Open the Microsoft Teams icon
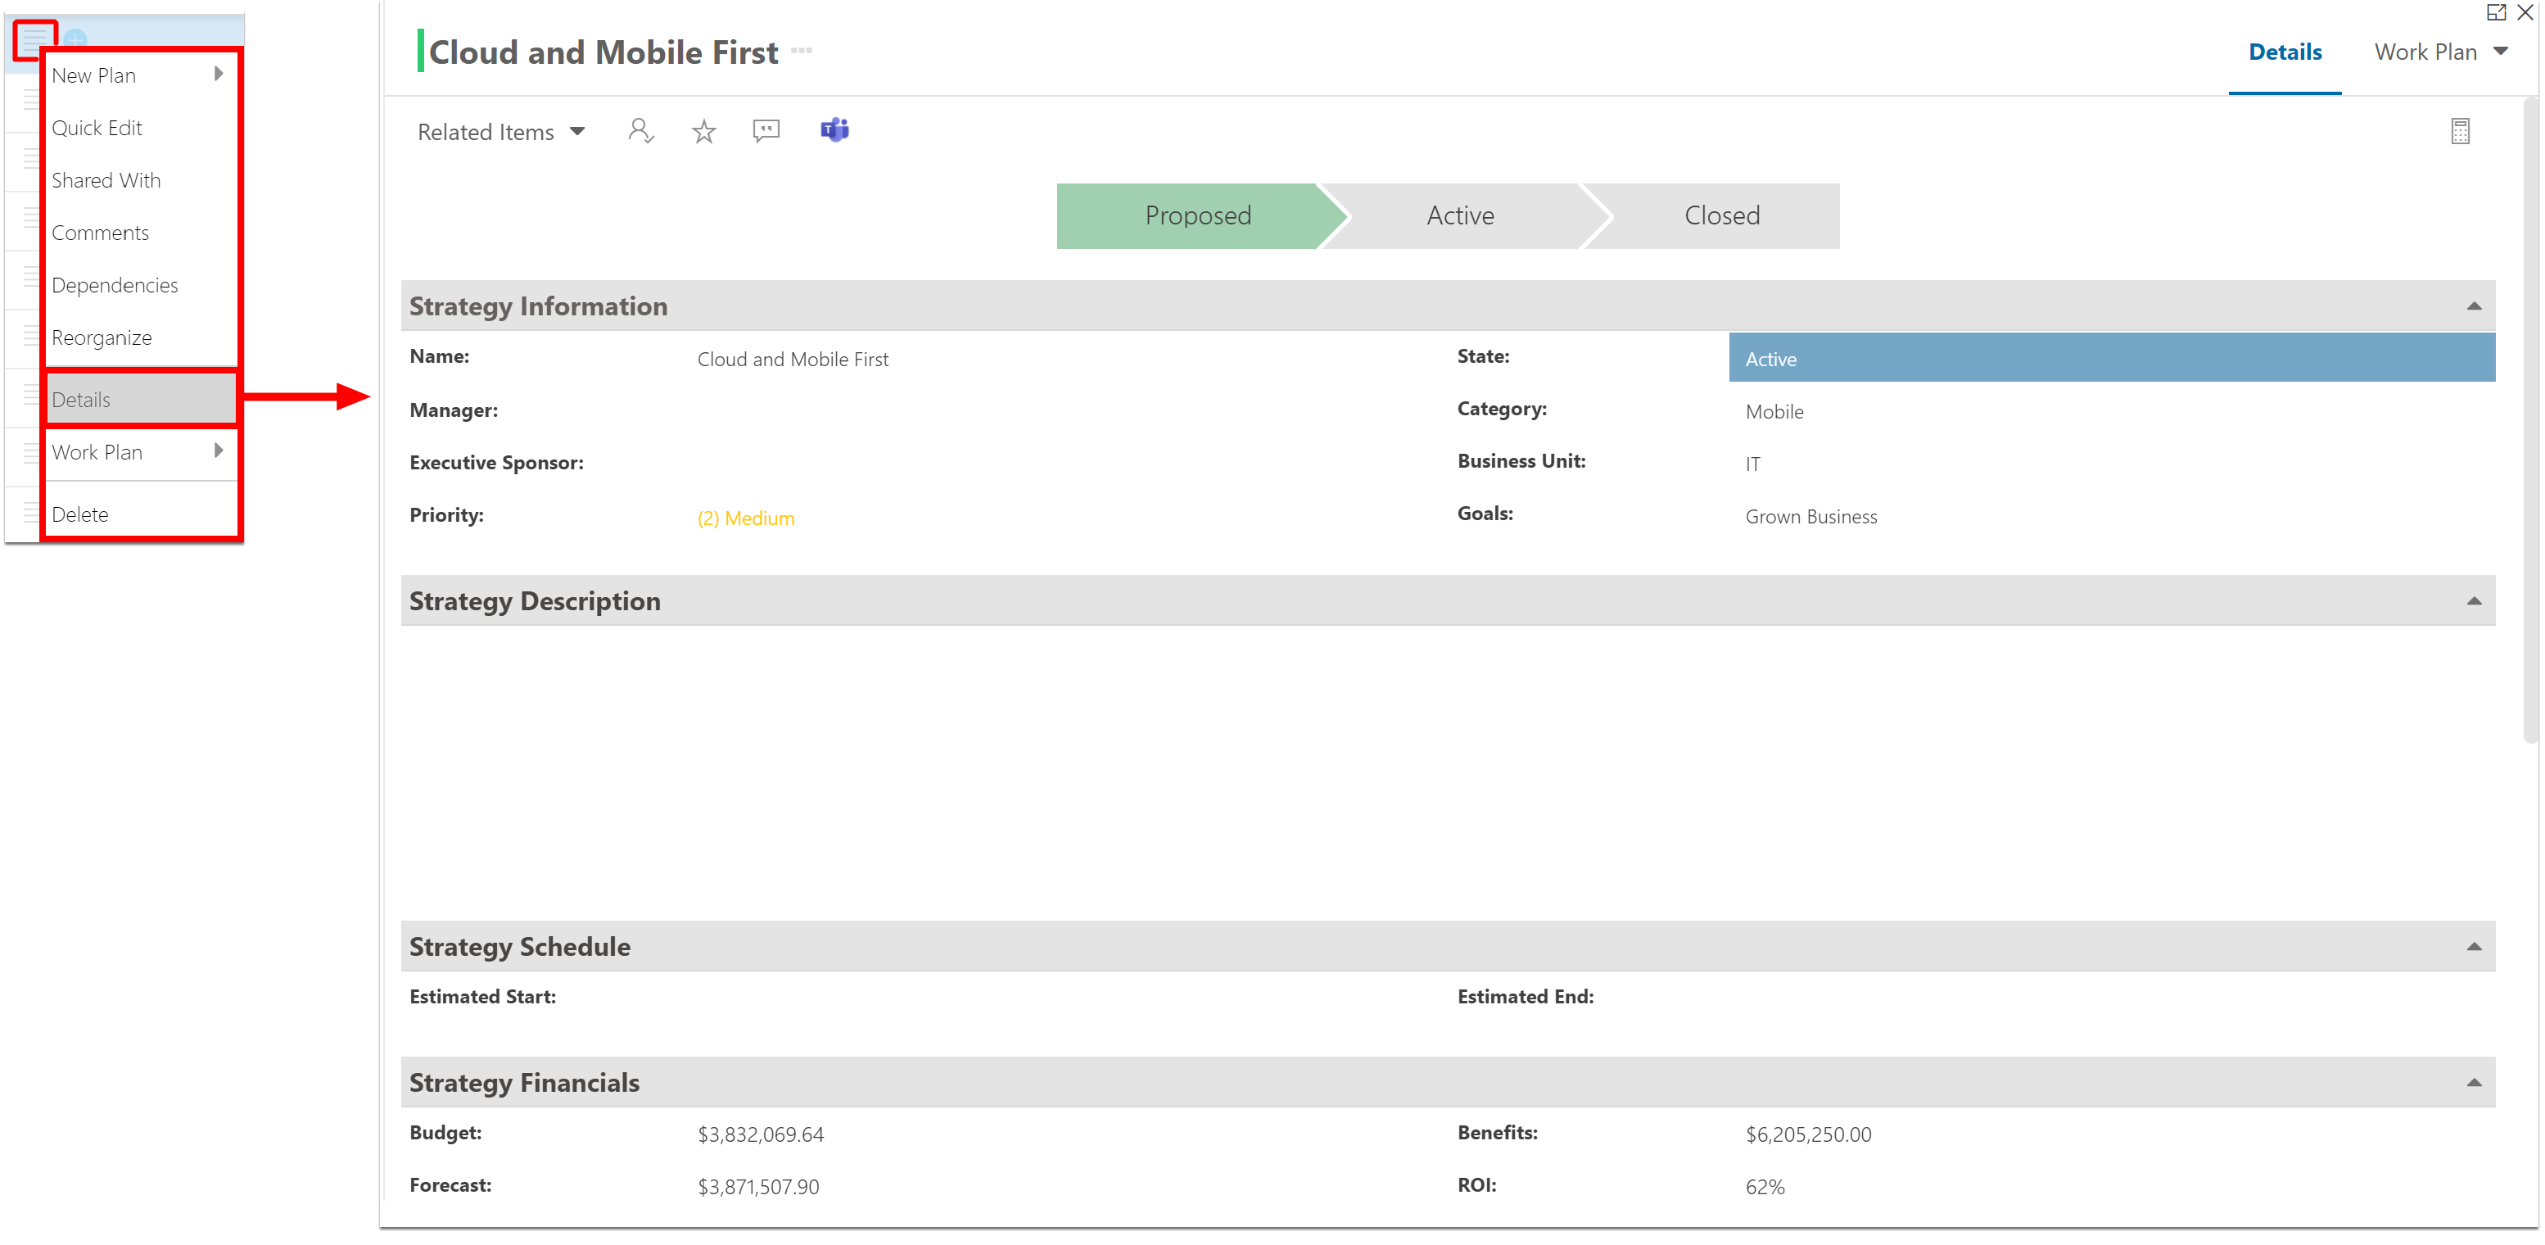The image size is (2545, 1245). click(x=835, y=130)
